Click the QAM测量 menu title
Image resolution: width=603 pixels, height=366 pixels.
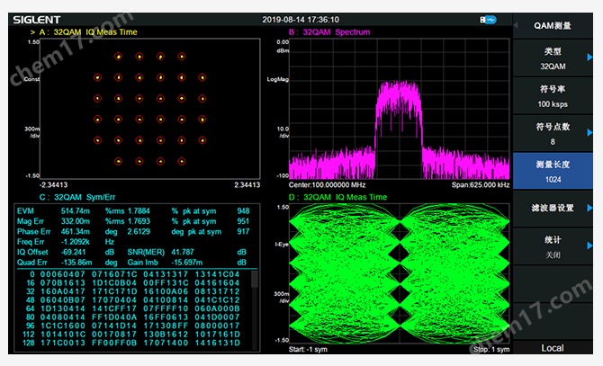coord(553,26)
